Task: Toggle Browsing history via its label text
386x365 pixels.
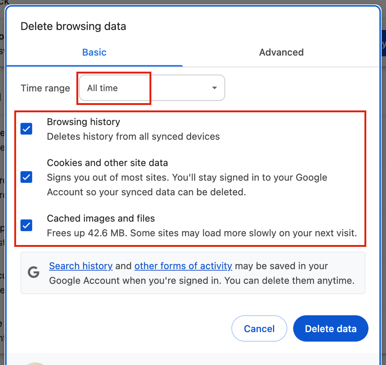Action: 83,122
